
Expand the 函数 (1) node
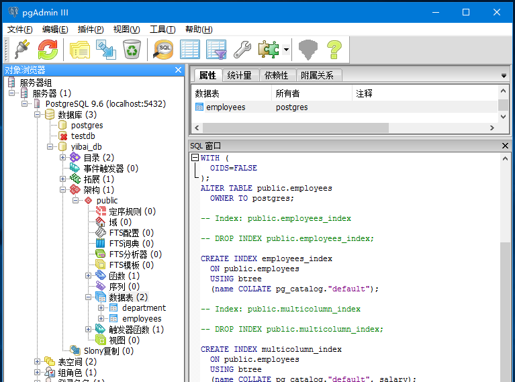pos(89,275)
